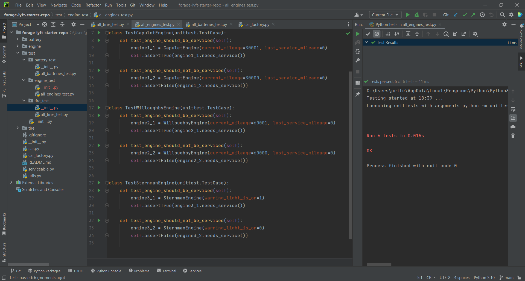Open the Refactor menu

coord(93,5)
